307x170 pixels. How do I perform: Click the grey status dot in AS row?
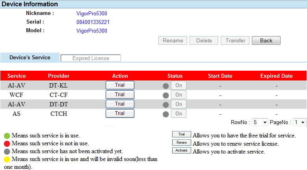(166, 114)
